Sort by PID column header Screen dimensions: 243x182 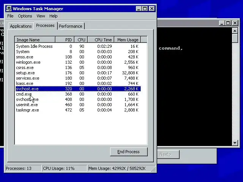pos(65,40)
